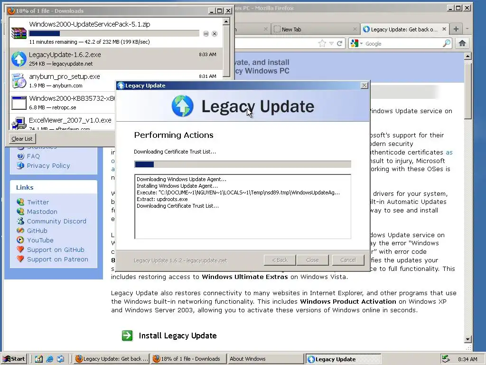Open the search engine dropdown next to Google
Viewport: 486px width, 365px height.
pos(361,43)
